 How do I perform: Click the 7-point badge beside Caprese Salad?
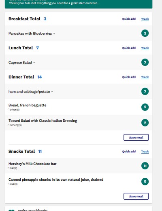coord(145,62)
